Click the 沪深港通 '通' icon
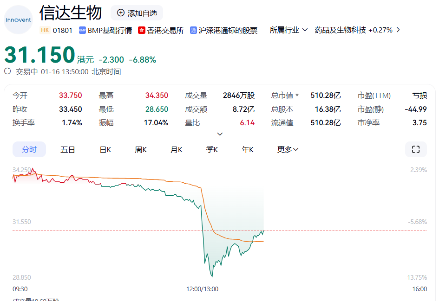 tap(193, 31)
